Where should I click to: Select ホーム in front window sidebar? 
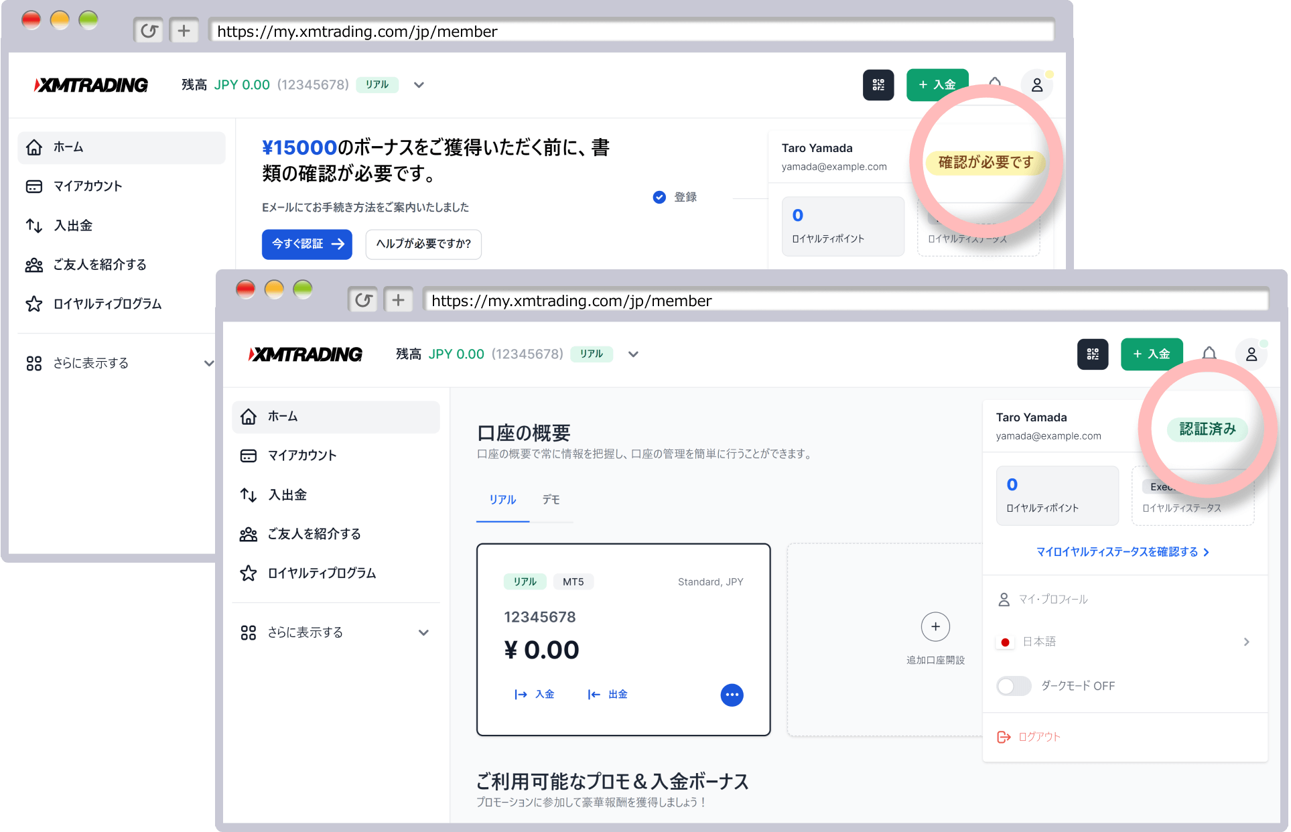[336, 417]
